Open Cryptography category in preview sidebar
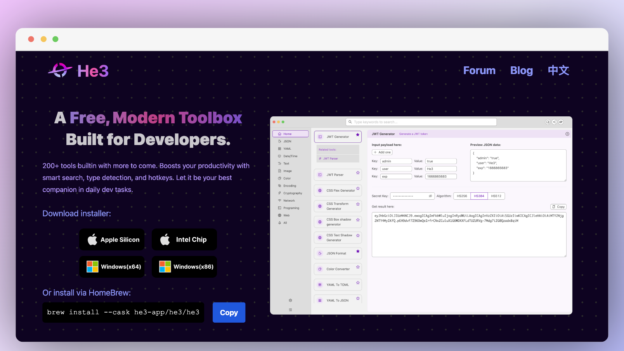The width and height of the screenshot is (624, 351). click(291, 193)
